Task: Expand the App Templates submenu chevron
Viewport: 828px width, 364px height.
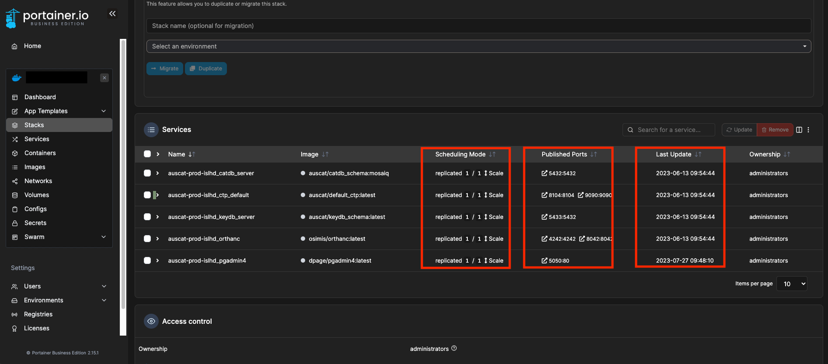Action: (104, 111)
